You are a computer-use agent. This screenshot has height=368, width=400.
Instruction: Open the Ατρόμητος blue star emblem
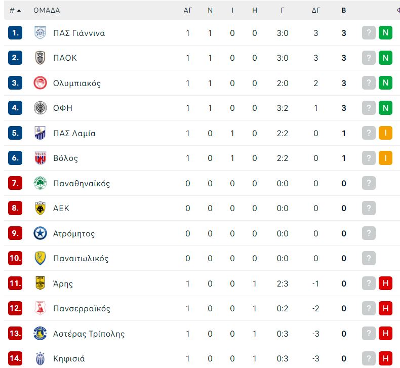[x=40, y=233]
